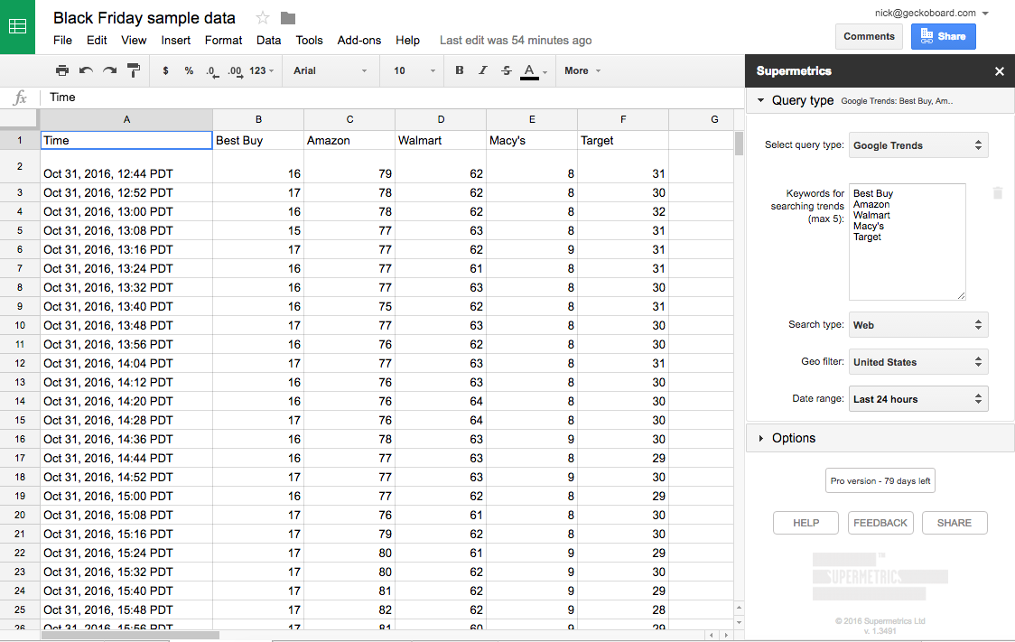Viewport: 1015px width, 642px height.
Task: Star the Black Friday sample data document
Action: click(x=262, y=18)
